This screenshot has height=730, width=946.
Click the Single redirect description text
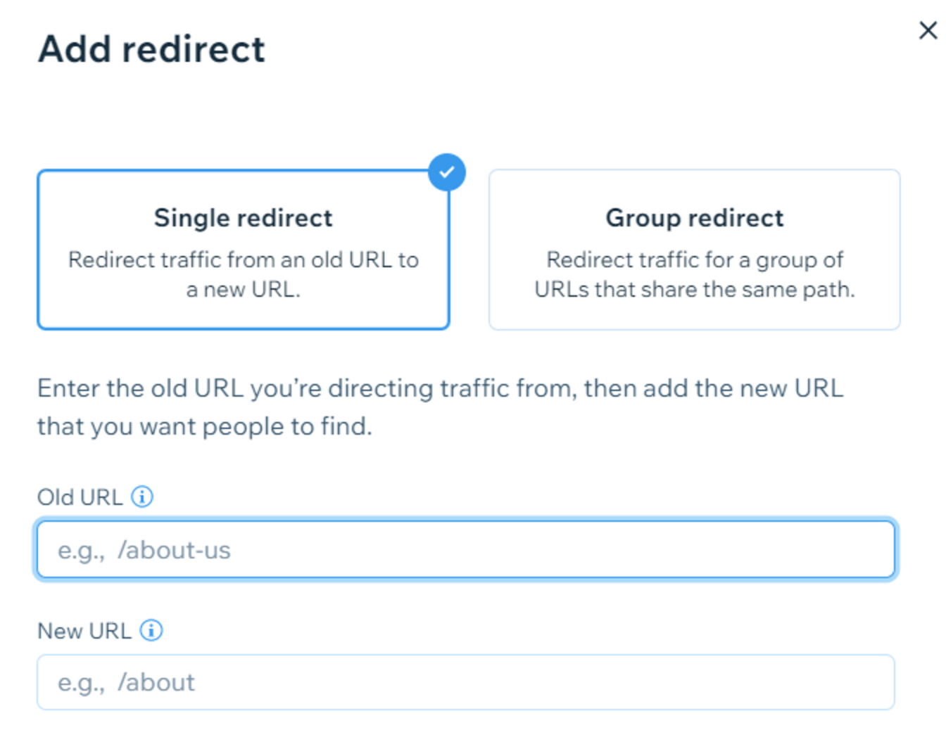(x=243, y=274)
